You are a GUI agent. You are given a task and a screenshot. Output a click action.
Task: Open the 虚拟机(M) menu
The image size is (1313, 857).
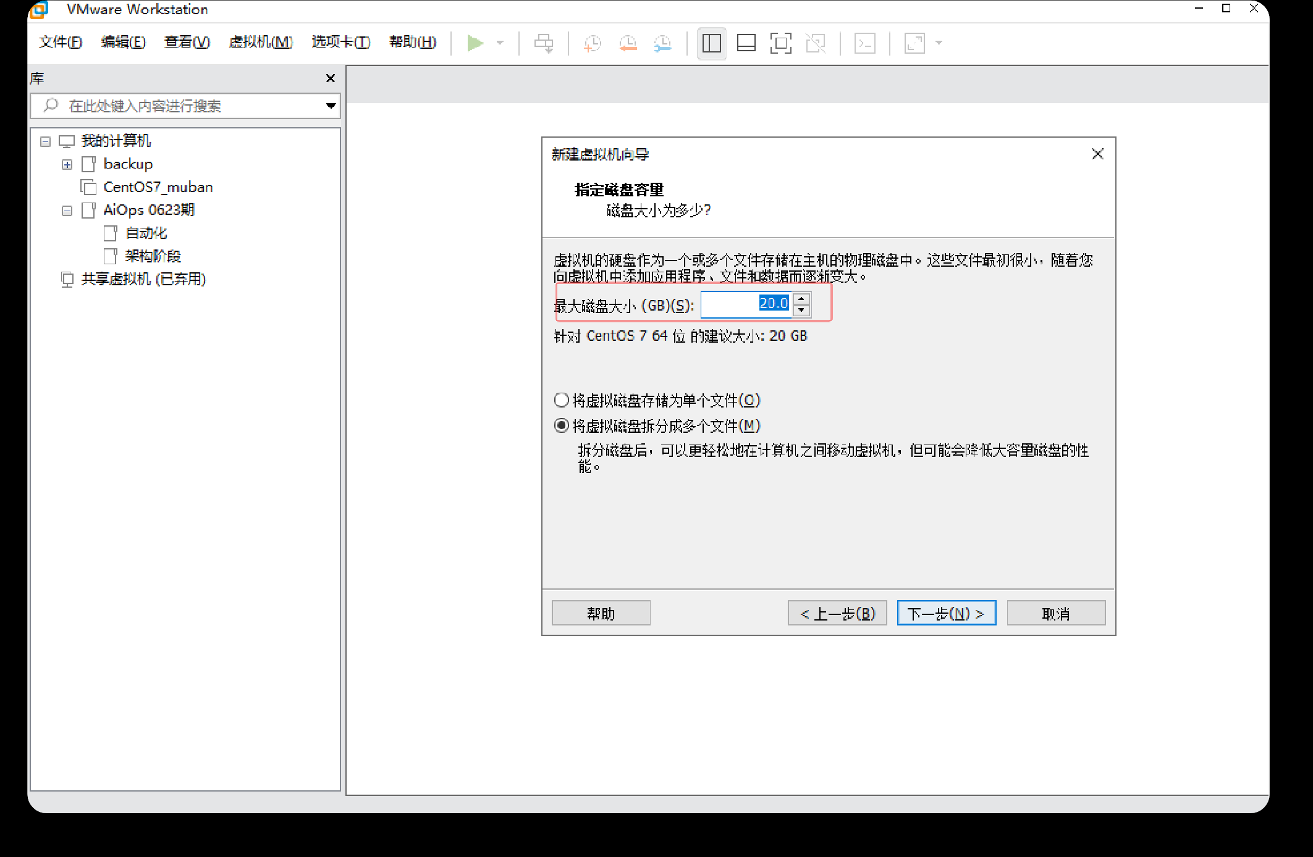pyautogui.click(x=260, y=42)
